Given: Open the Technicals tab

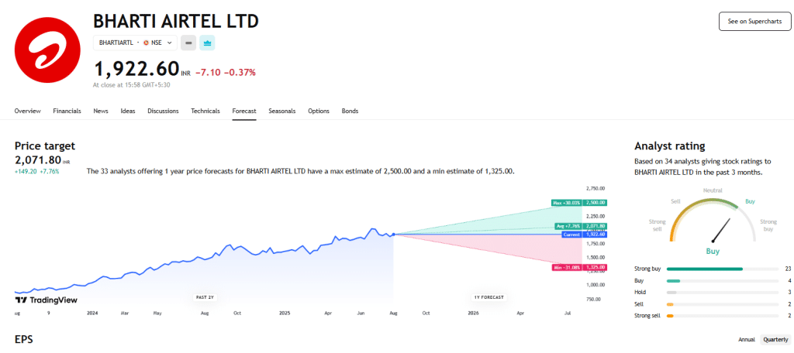Looking at the screenshot, I should click(205, 111).
